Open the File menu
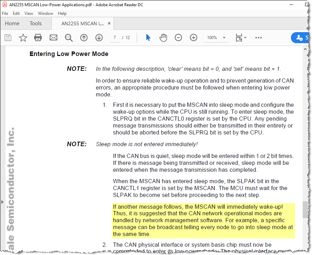312x255 pixels. click(5, 13)
